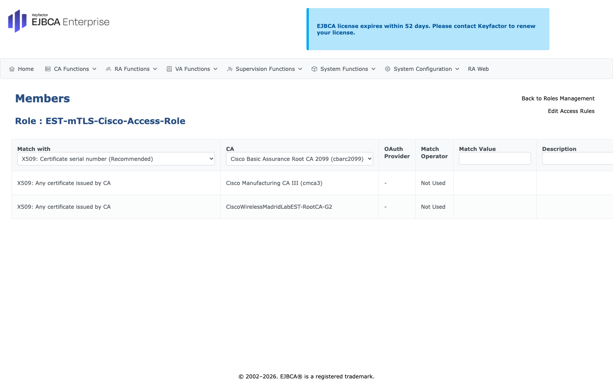This screenshot has height=383, width=613.
Task: Click the Description column header
Action: coord(559,149)
